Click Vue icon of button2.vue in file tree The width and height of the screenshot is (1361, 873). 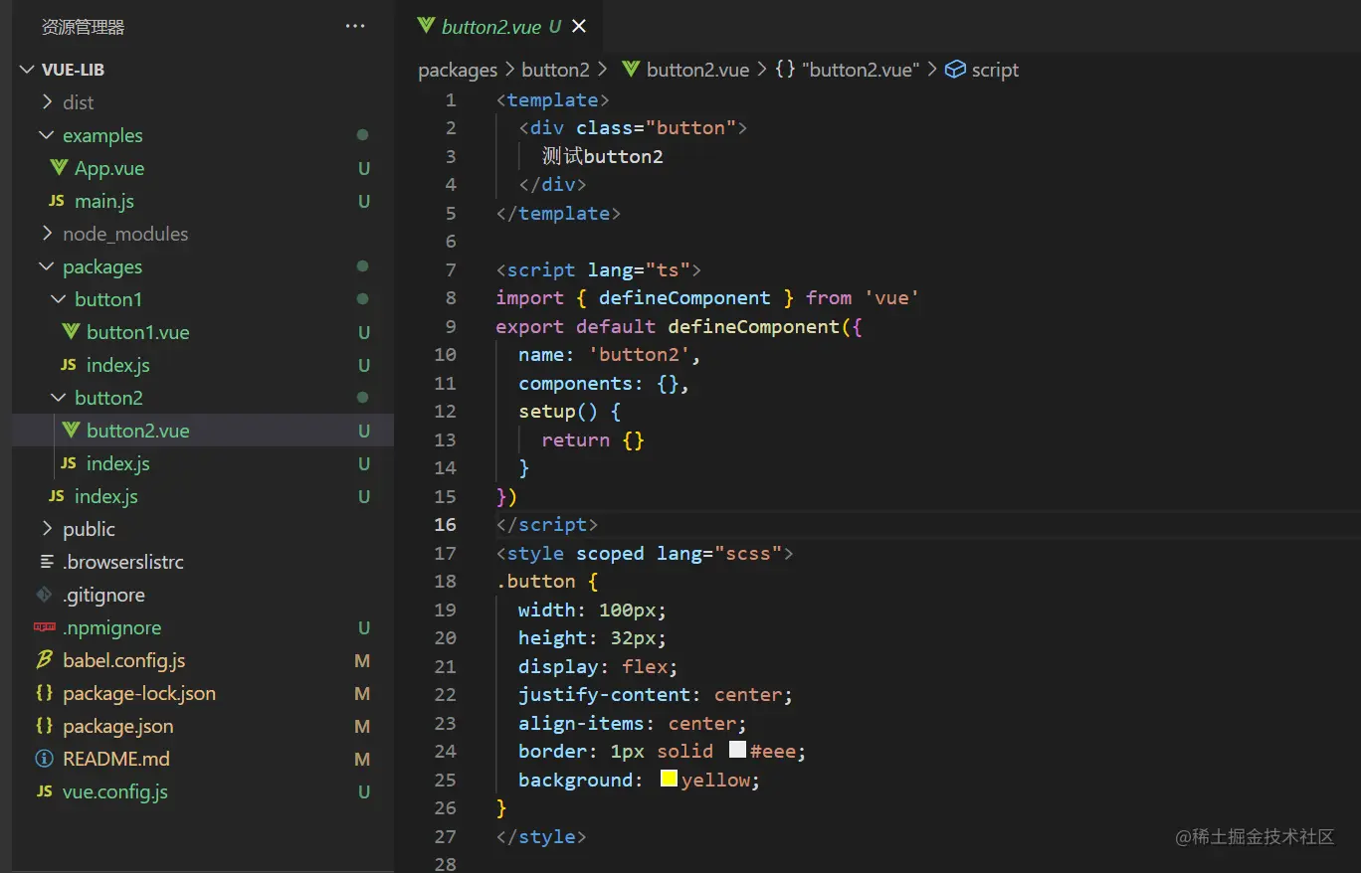tap(71, 431)
